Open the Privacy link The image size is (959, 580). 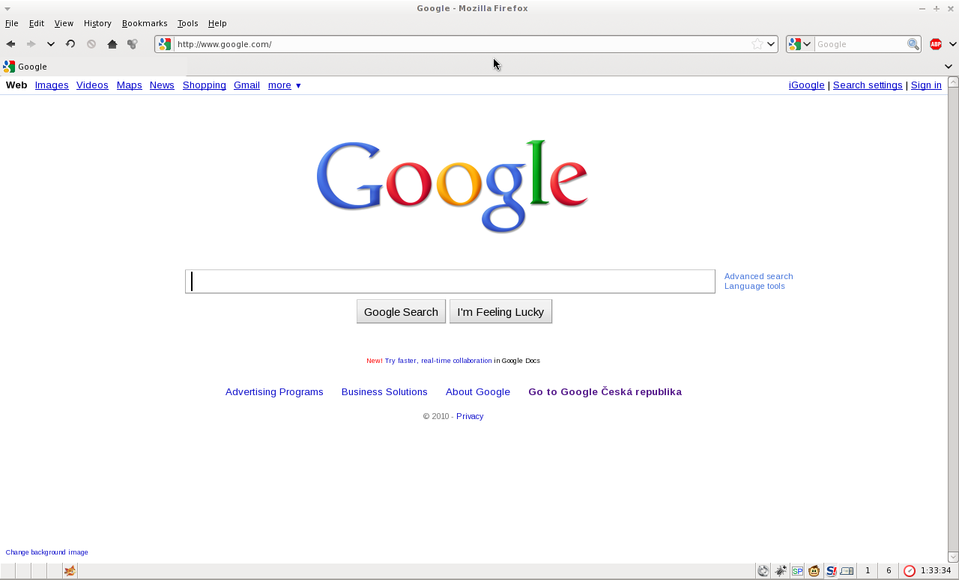click(x=470, y=416)
